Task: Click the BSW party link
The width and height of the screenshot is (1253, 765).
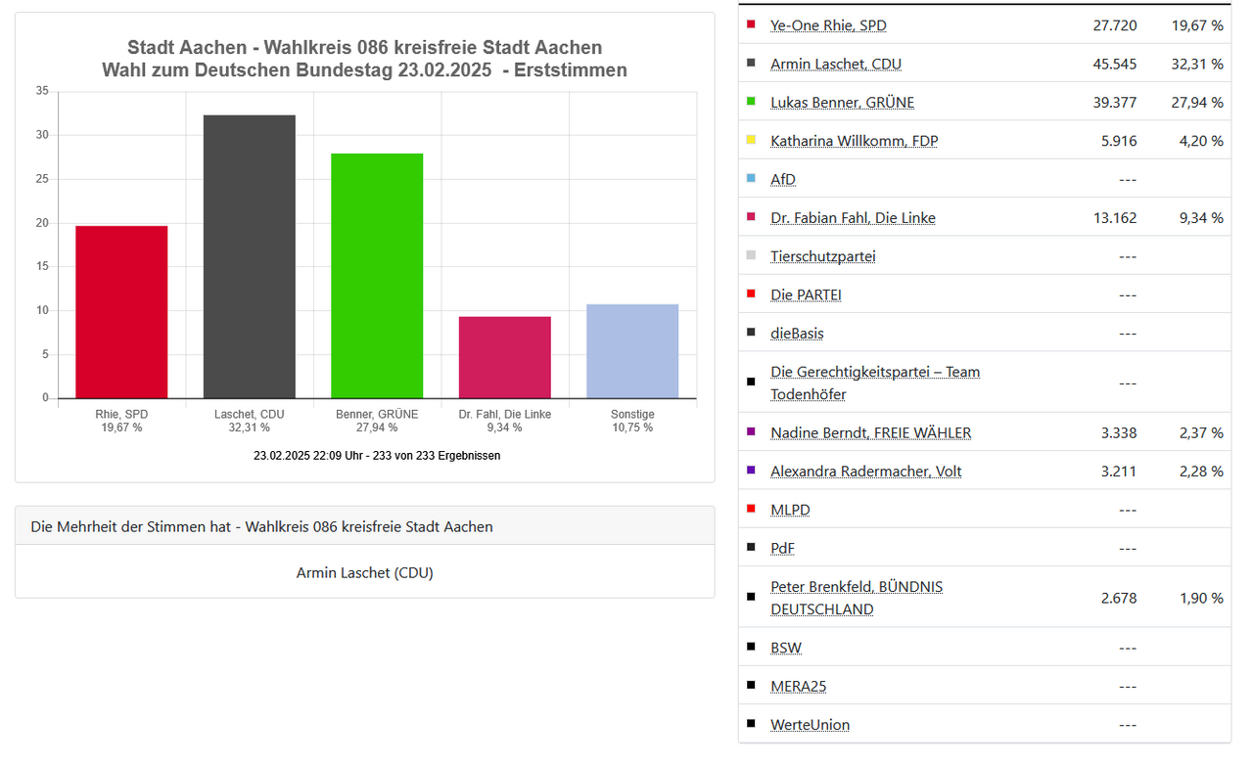Action: pyautogui.click(x=786, y=648)
